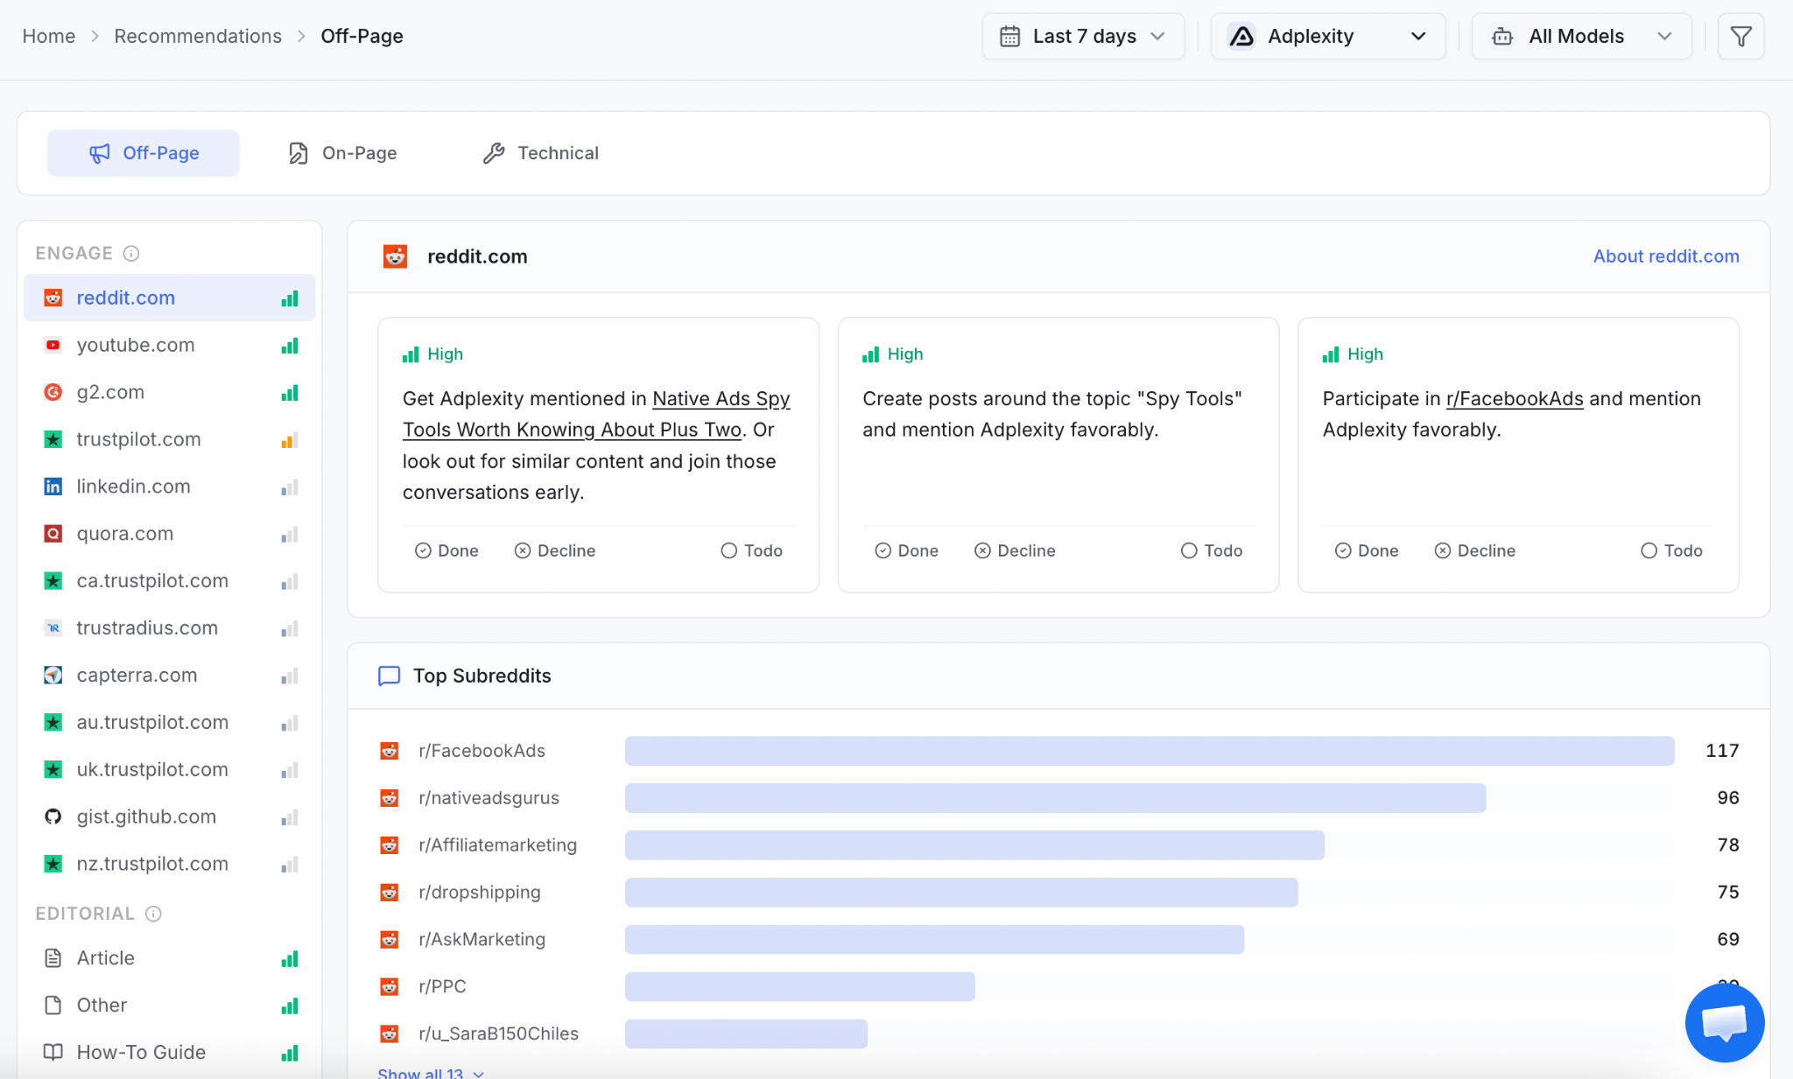Open Native Ads Spy Tools article link
The image size is (1793, 1079).
pos(596,414)
